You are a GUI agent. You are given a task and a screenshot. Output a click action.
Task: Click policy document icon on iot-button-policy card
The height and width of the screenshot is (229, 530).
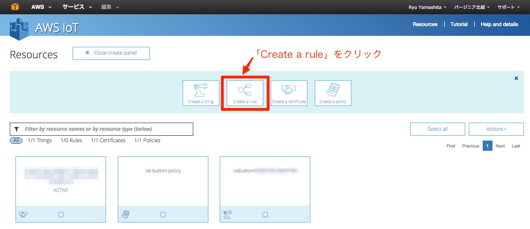coord(126,214)
